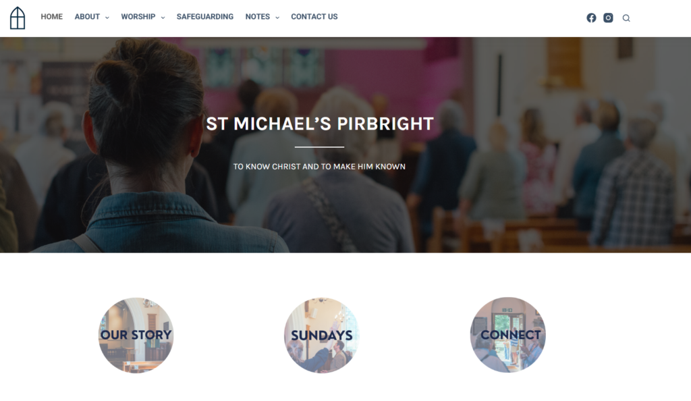Open the Facebook page icon

(591, 18)
